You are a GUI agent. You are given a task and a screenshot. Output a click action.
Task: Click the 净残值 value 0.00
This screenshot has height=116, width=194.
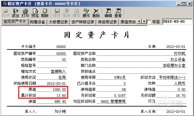click(x=181, y=90)
